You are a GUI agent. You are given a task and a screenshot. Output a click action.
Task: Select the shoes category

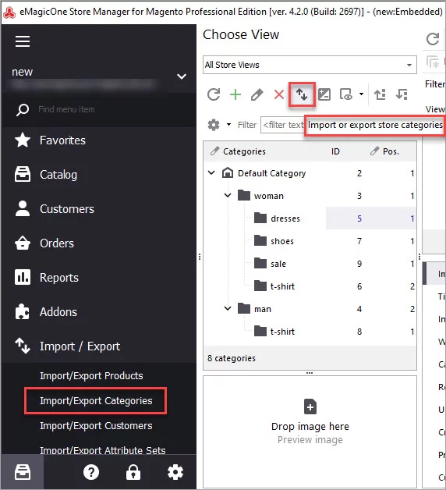click(282, 241)
